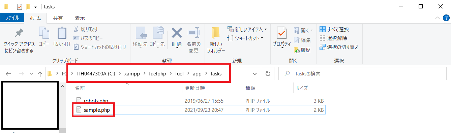Click fuel in the address path
Screen dimensions: 451x133
click(179, 73)
